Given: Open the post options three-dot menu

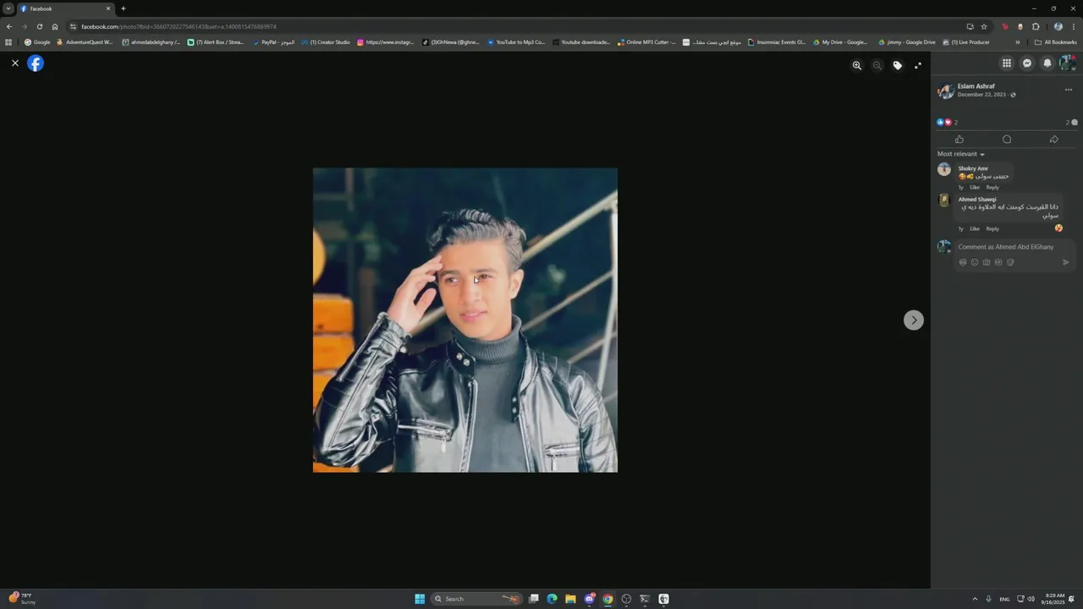Looking at the screenshot, I should (1068, 90).
